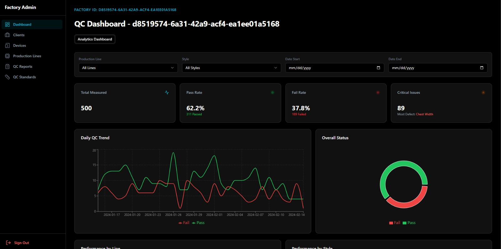Navigate to Devices page
This screenshot has height=249, width=501.
32,46
